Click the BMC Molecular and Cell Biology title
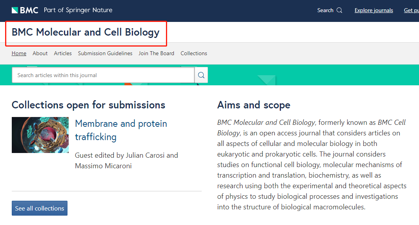Image resolution: width=419 pixels, height=225 pixels. click(86, 32)
